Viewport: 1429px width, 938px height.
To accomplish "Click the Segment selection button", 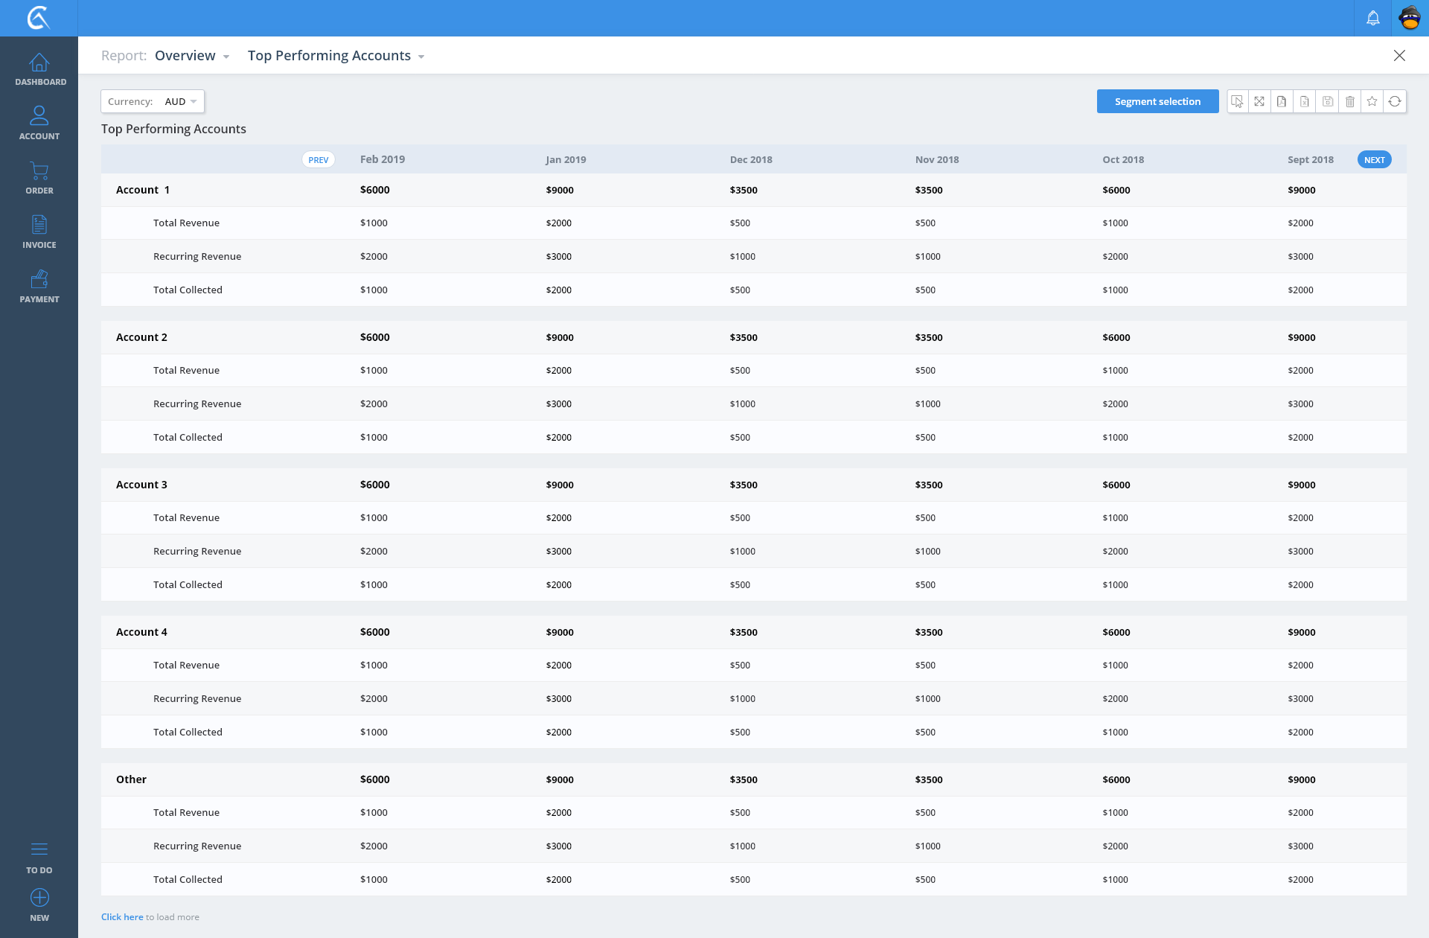I will 1157,101.
